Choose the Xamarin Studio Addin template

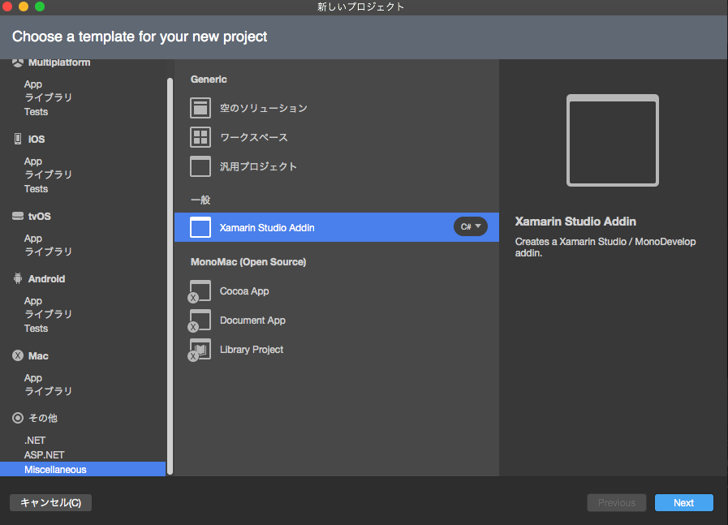coord(337,227)
